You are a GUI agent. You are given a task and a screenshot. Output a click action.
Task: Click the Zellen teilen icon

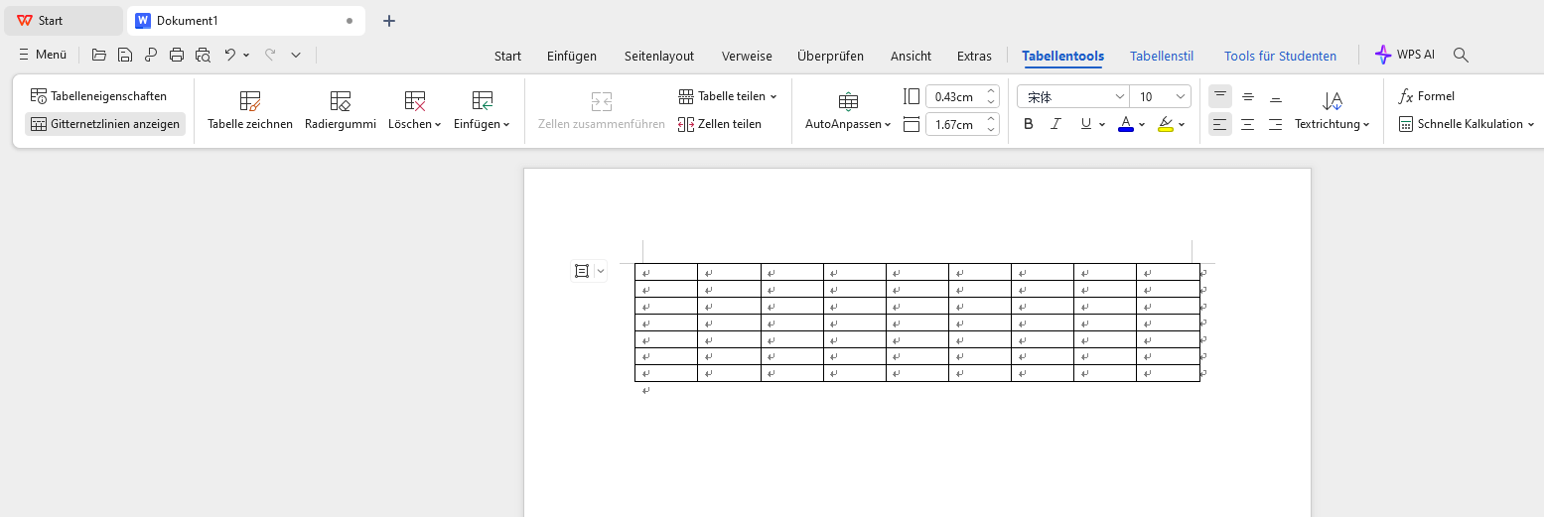pyautogui.click(x=686, y=124)
